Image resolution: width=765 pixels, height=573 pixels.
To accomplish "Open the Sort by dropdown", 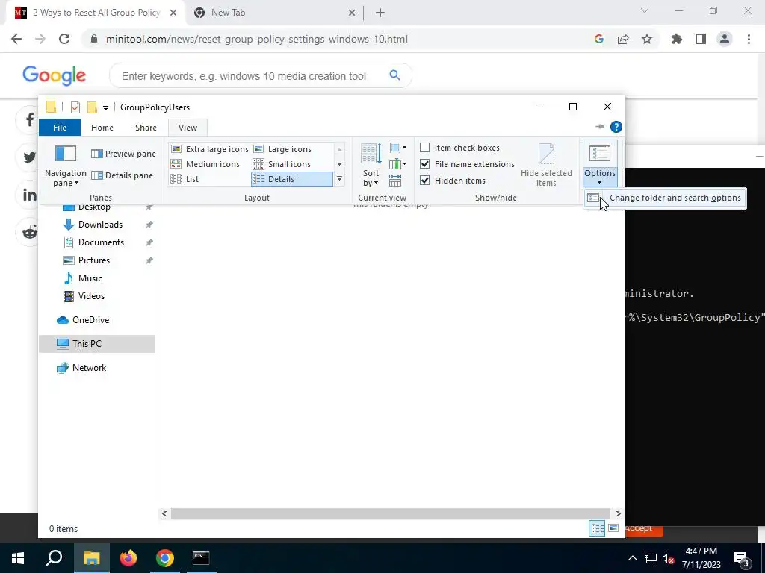I will click(376, 184).
